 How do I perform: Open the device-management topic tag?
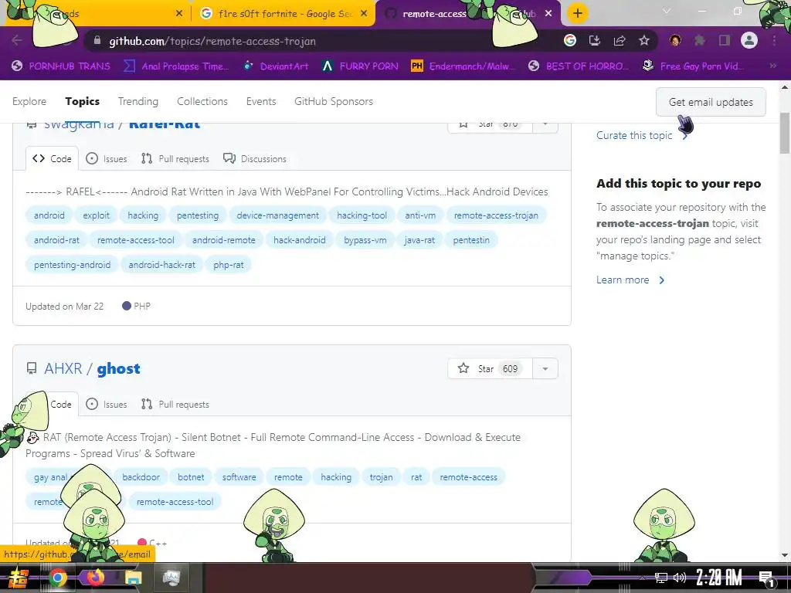click(x=277, y=215)
